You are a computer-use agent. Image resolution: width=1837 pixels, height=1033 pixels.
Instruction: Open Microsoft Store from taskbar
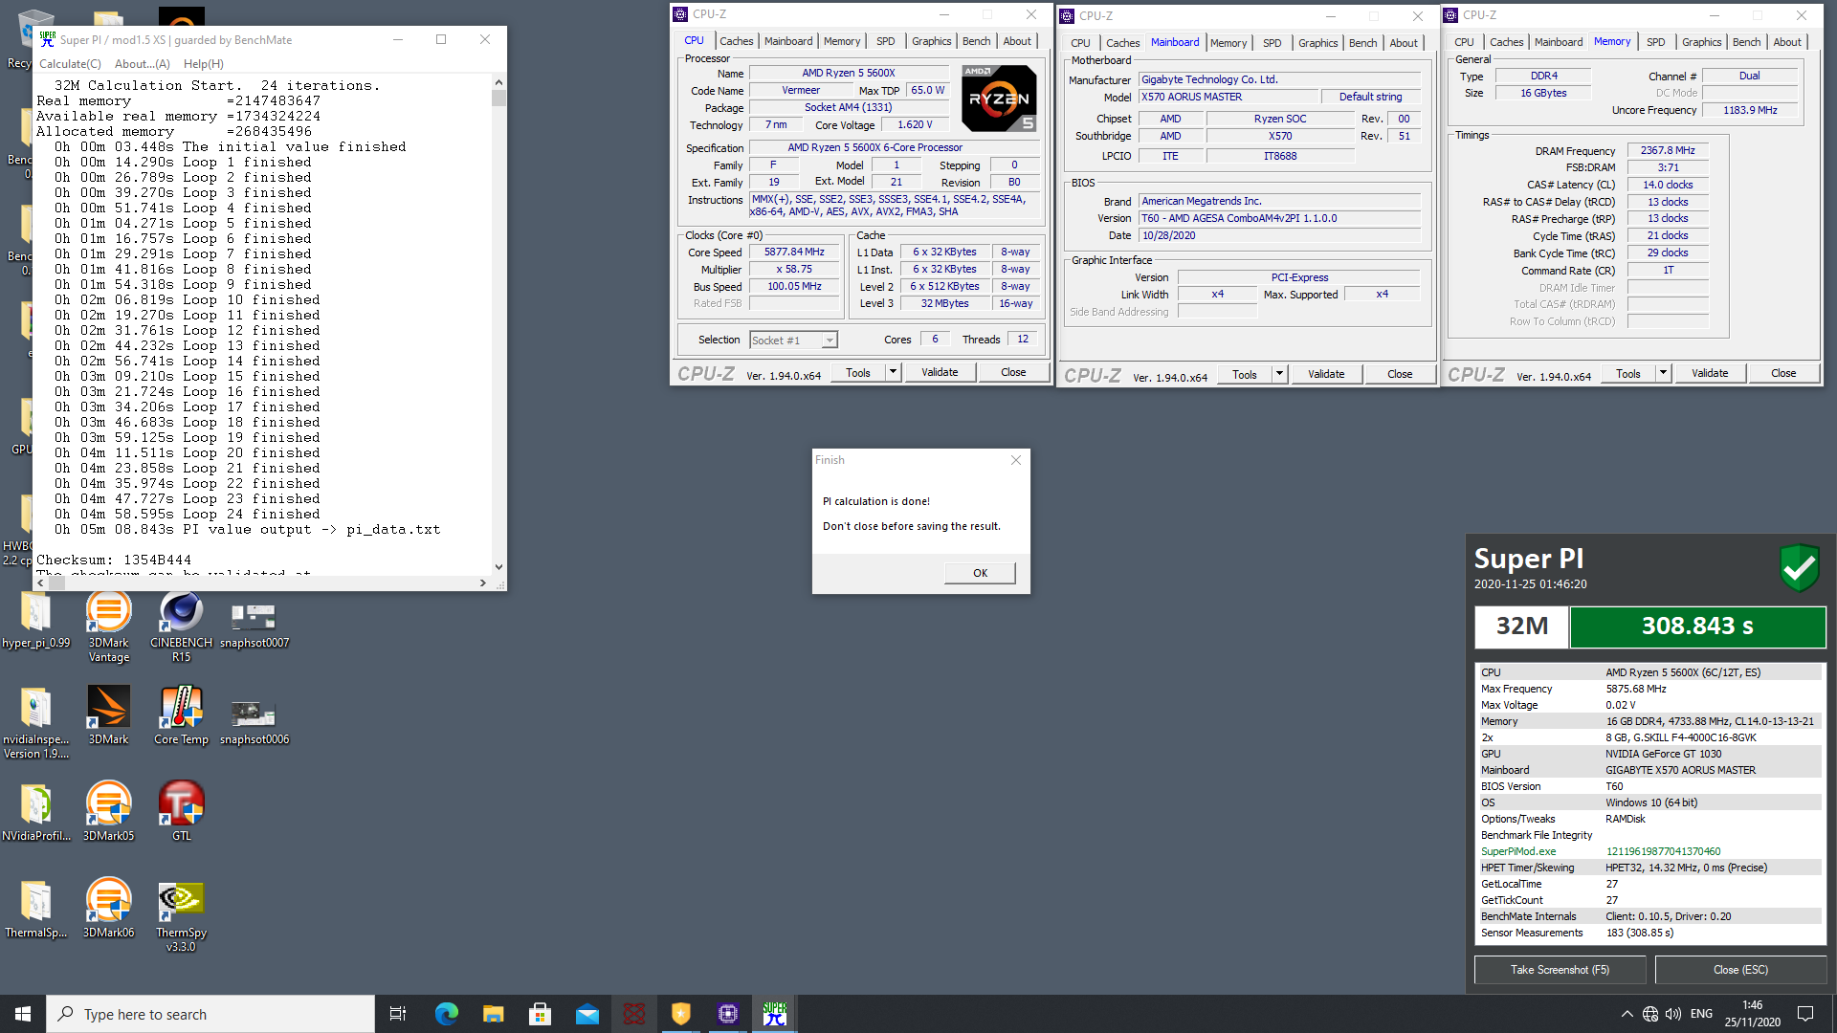pyautogui.click(x=540, y=1014)
